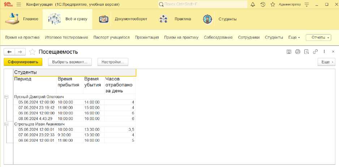The image size is (339, 167).
Task: Select cell 05.06.2024 12:00:00
Action: (x=35, y=102)
